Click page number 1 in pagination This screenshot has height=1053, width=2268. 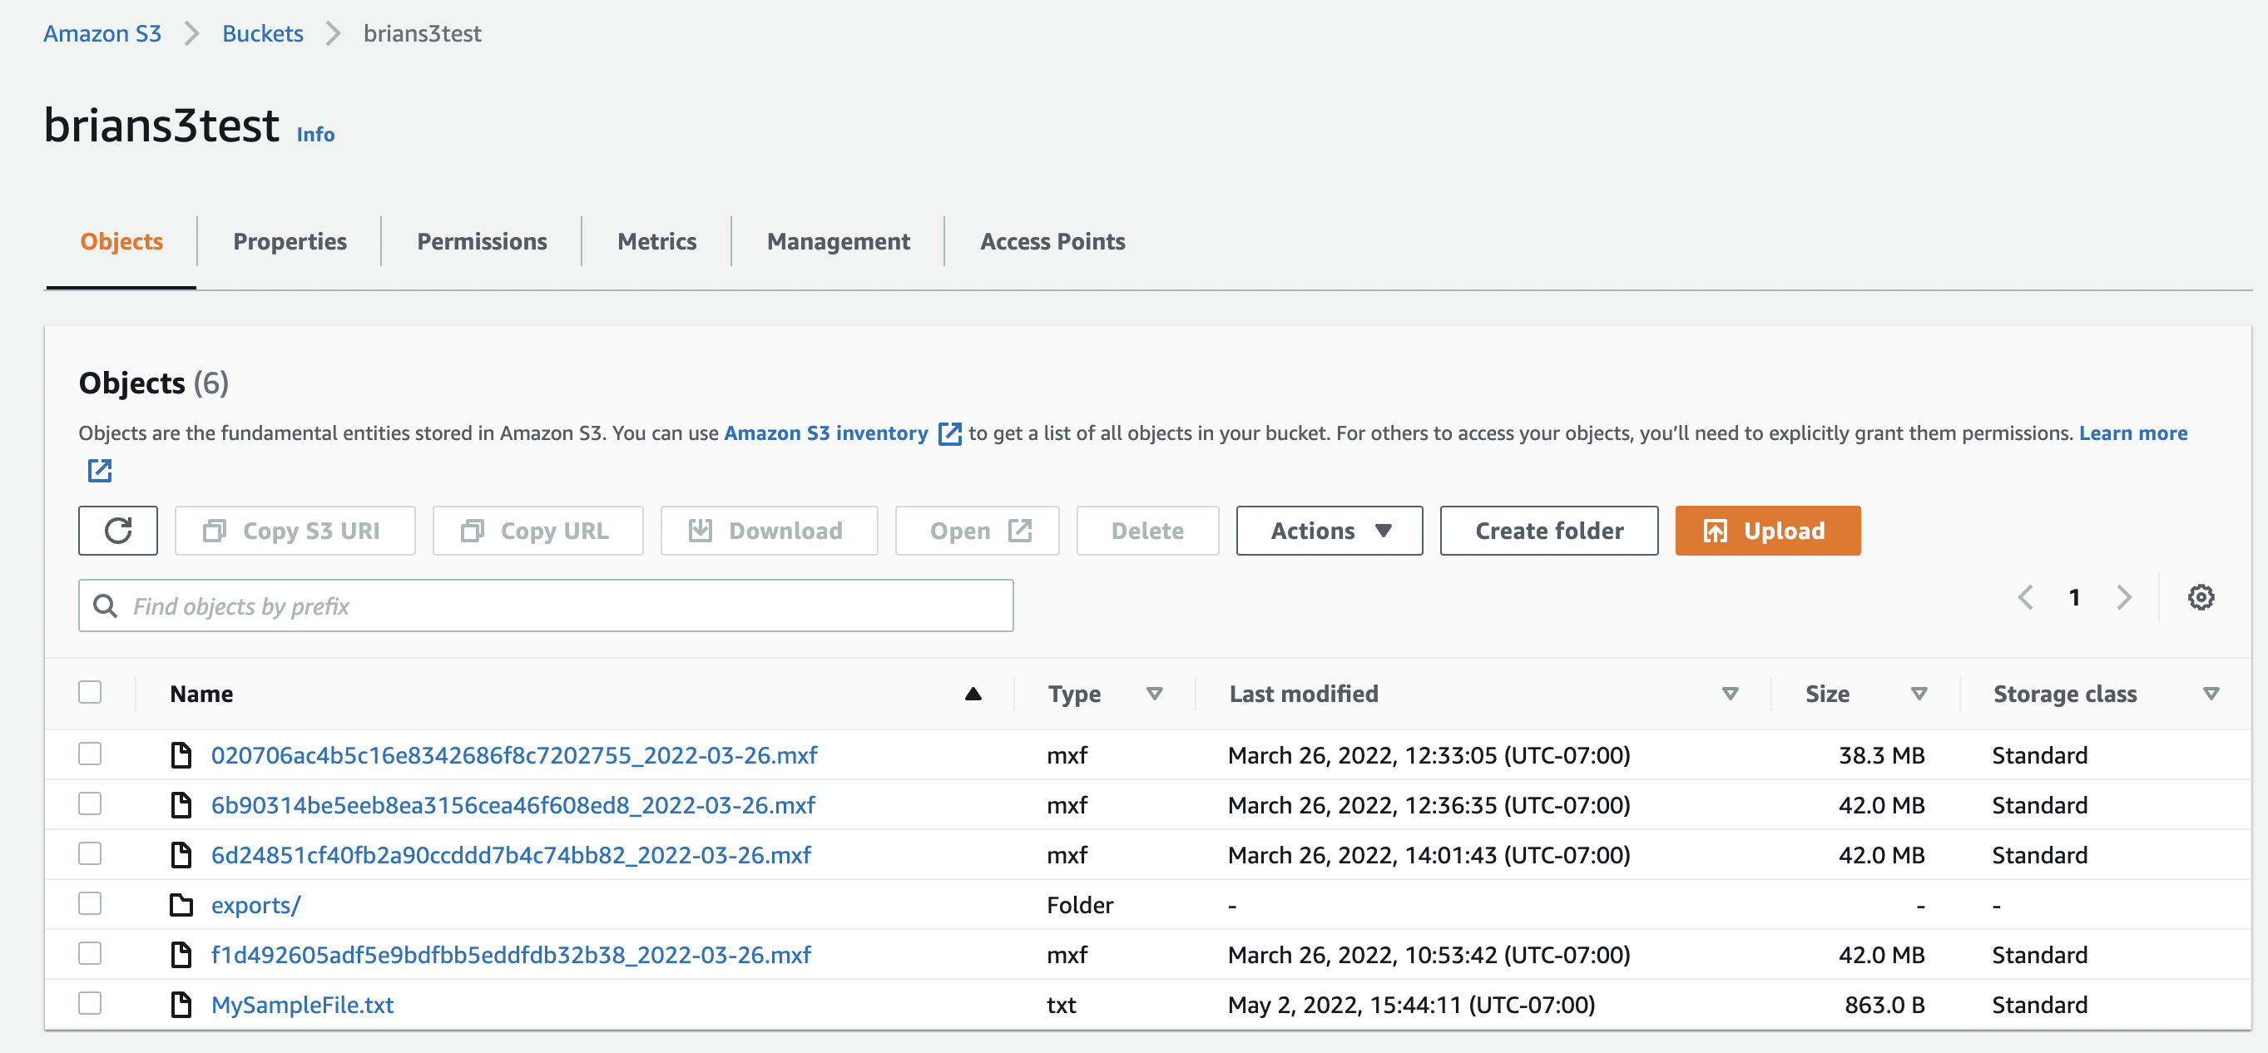click(2074, 597)
